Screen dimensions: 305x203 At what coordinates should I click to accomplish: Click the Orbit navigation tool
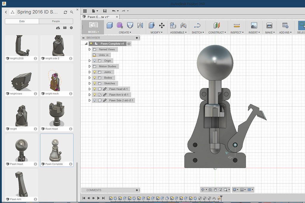click(x=203, y=190)
